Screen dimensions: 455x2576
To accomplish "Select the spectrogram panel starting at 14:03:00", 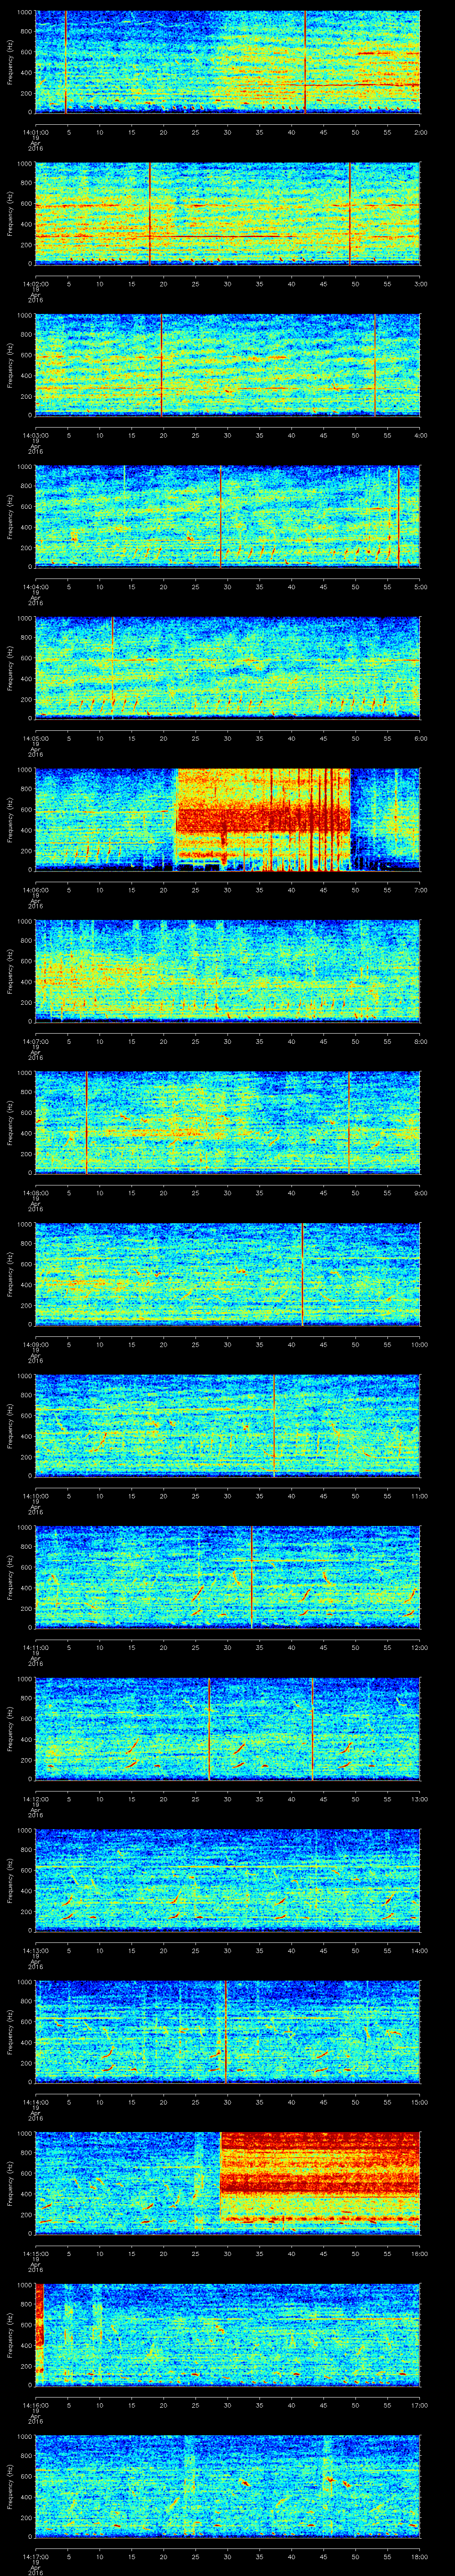I will click(228, 365).
